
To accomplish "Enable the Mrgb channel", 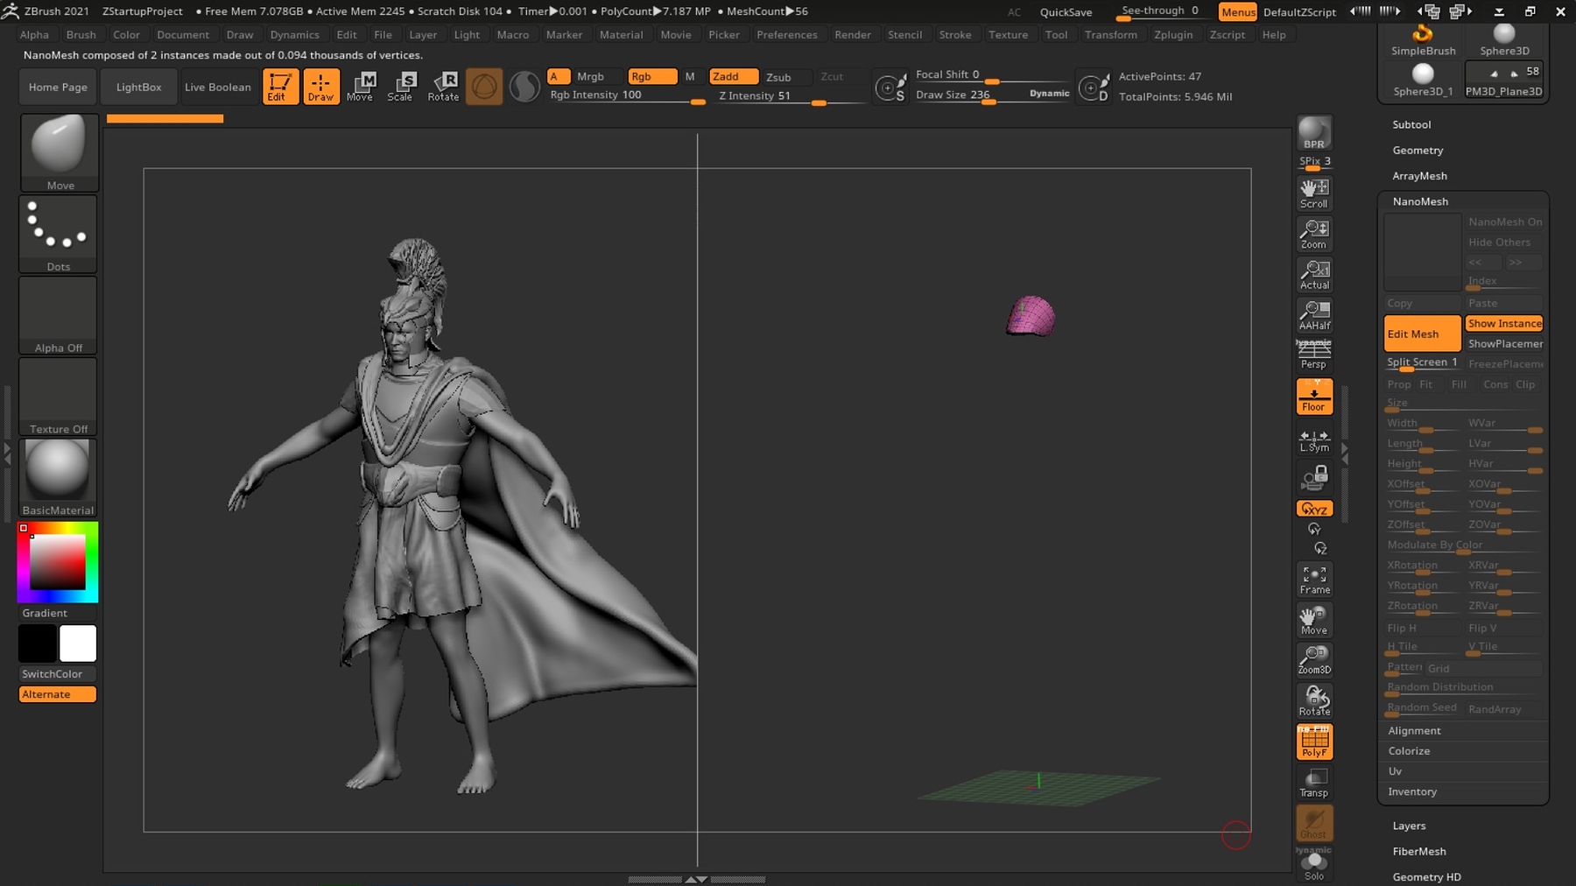I will [x=592, y=76].
